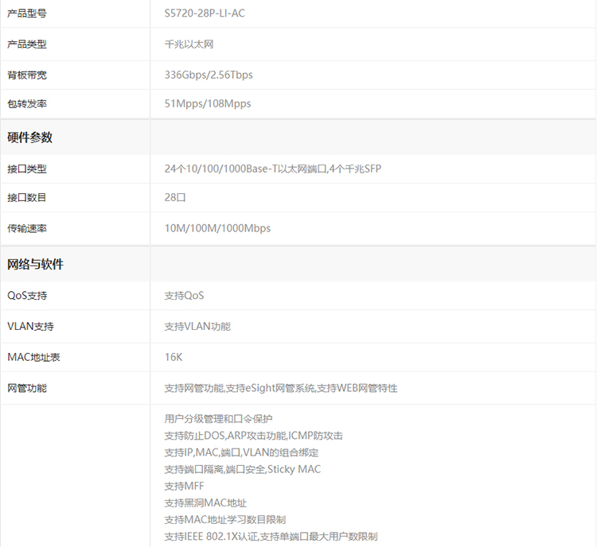Select the 背板带宽 row label
This screenshot has width=597, height=547.
point(27,75)
